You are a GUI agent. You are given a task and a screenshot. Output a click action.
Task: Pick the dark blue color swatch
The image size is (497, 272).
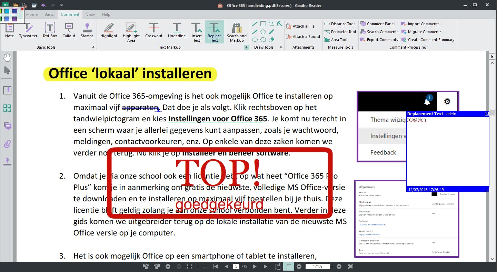pyautogui.click(x=14, y=11)
